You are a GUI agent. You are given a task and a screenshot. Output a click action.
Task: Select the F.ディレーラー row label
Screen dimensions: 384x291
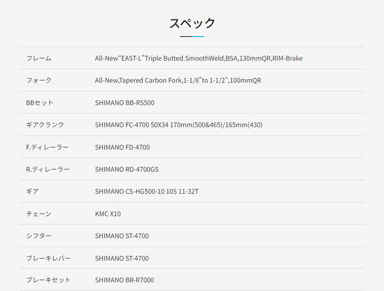point(47,147)
